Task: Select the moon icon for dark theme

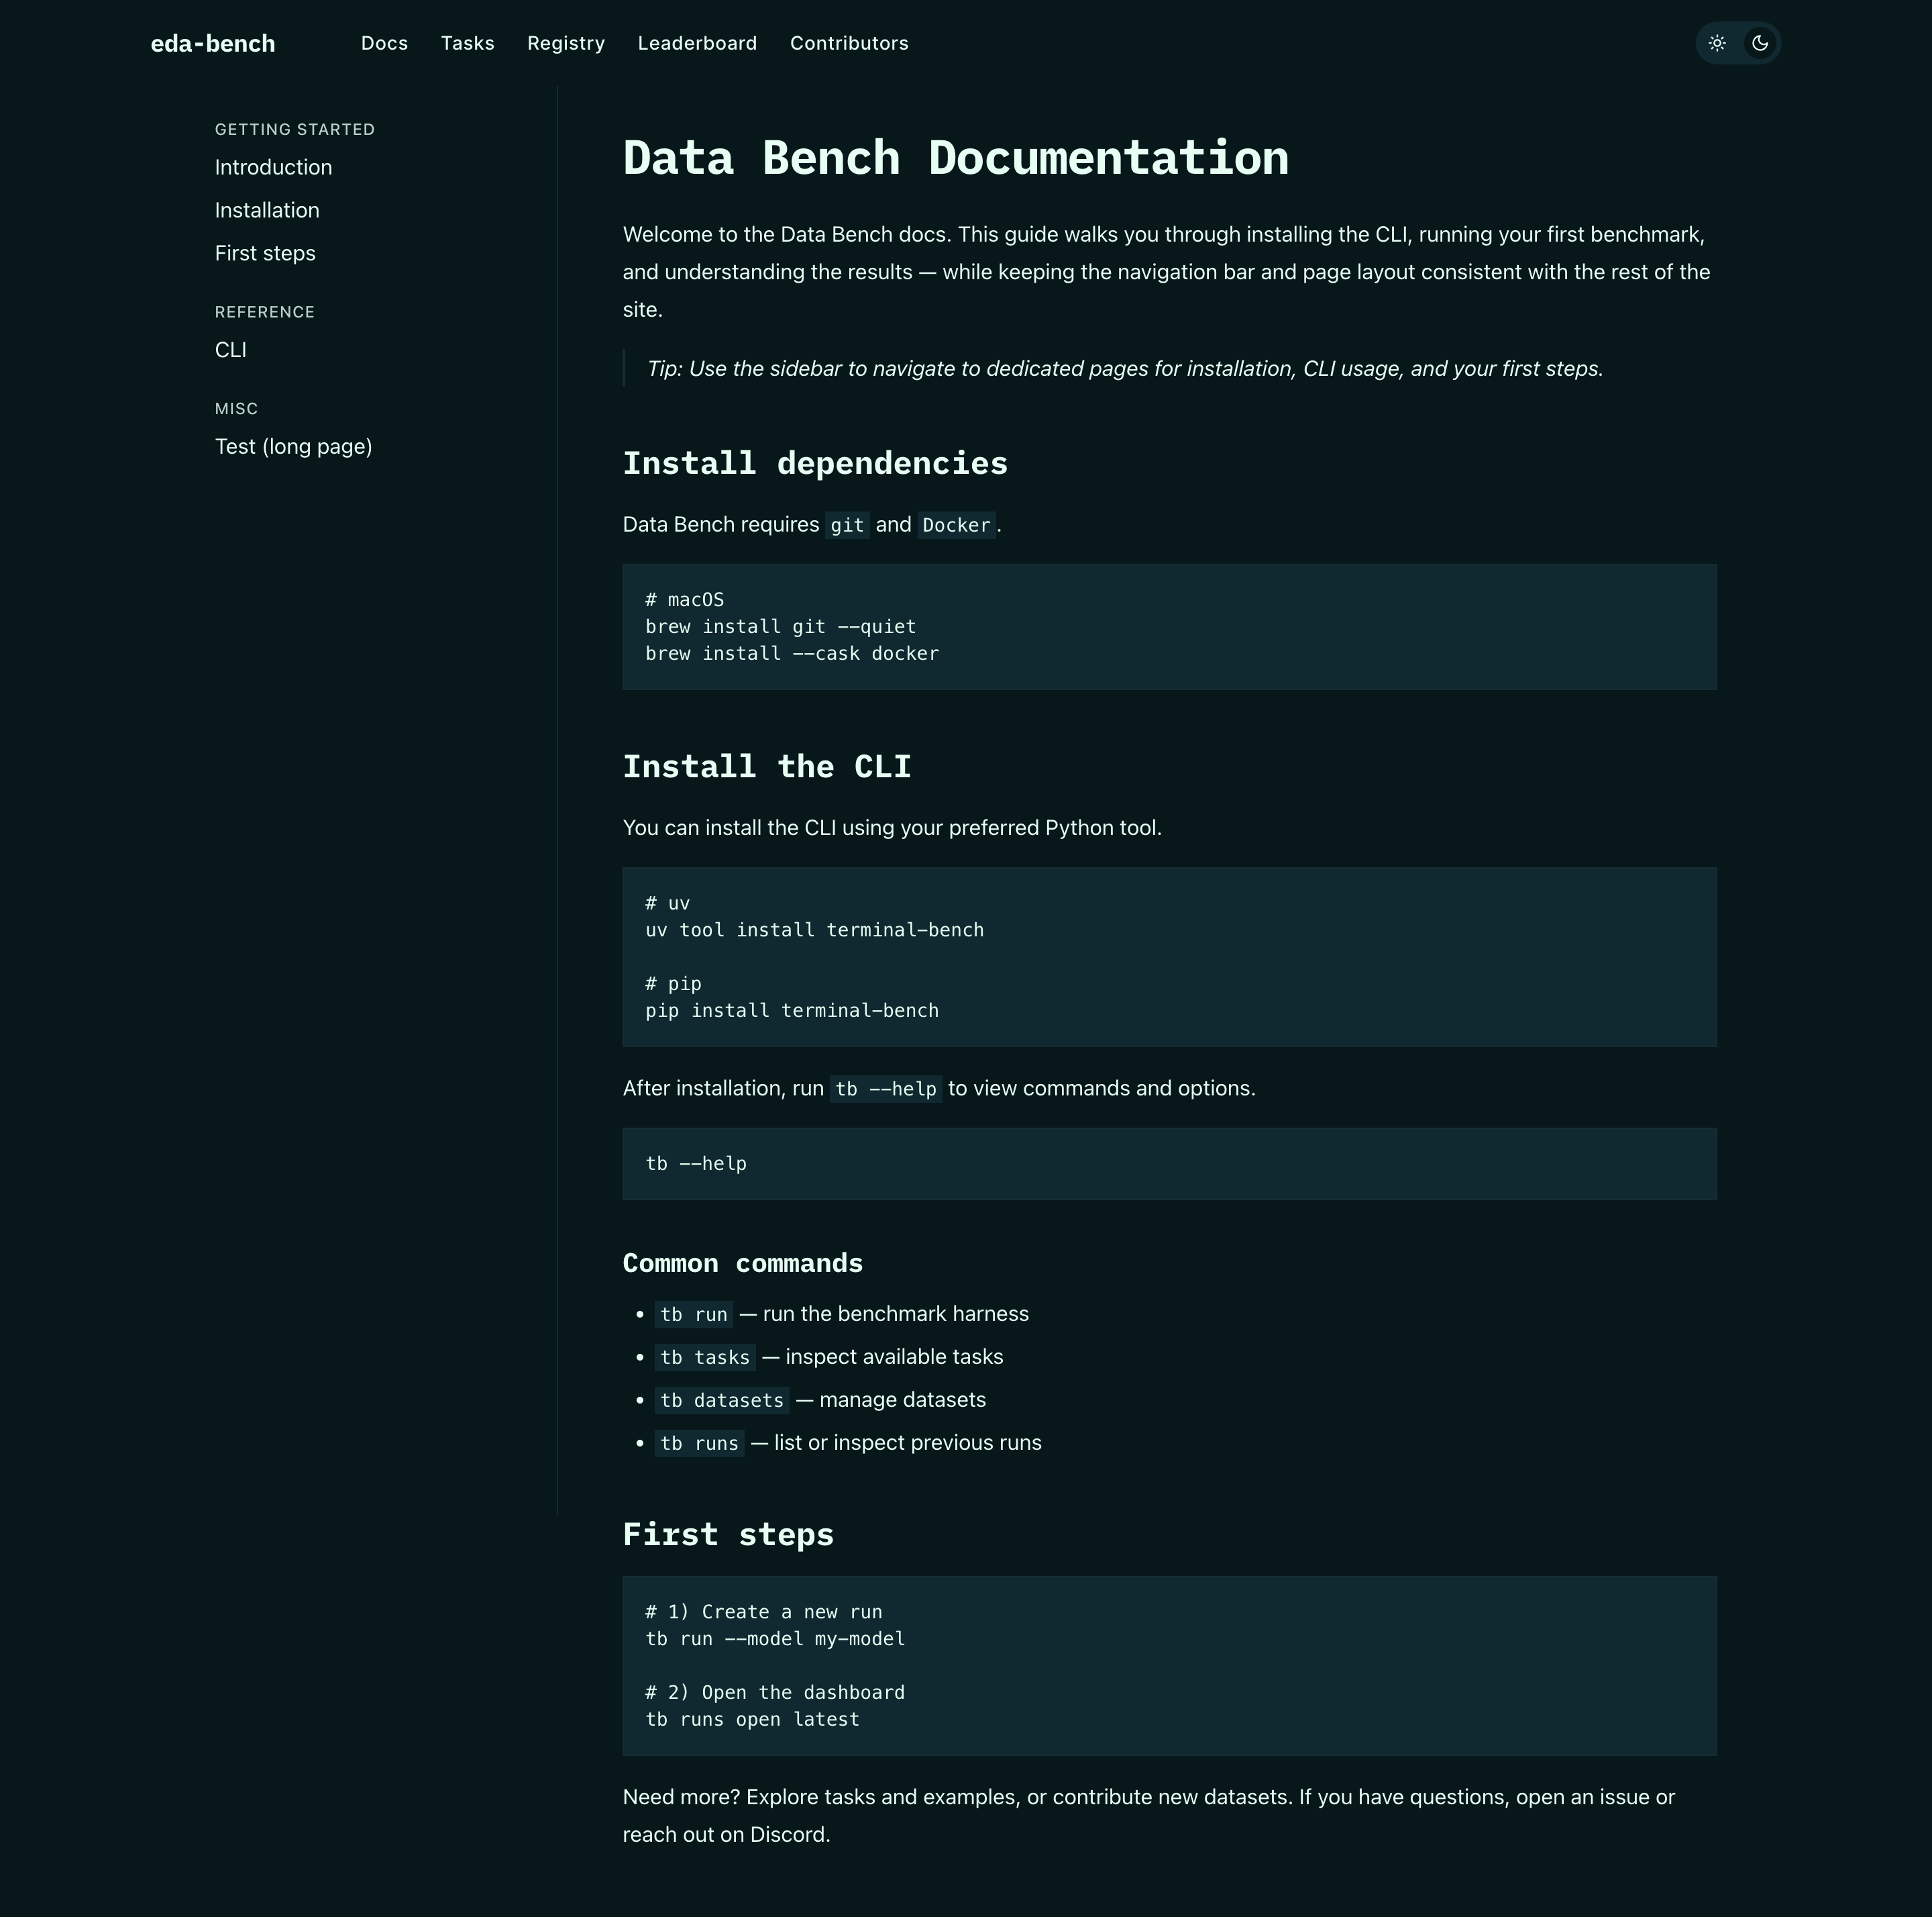Action: (x=1760, y=43)
